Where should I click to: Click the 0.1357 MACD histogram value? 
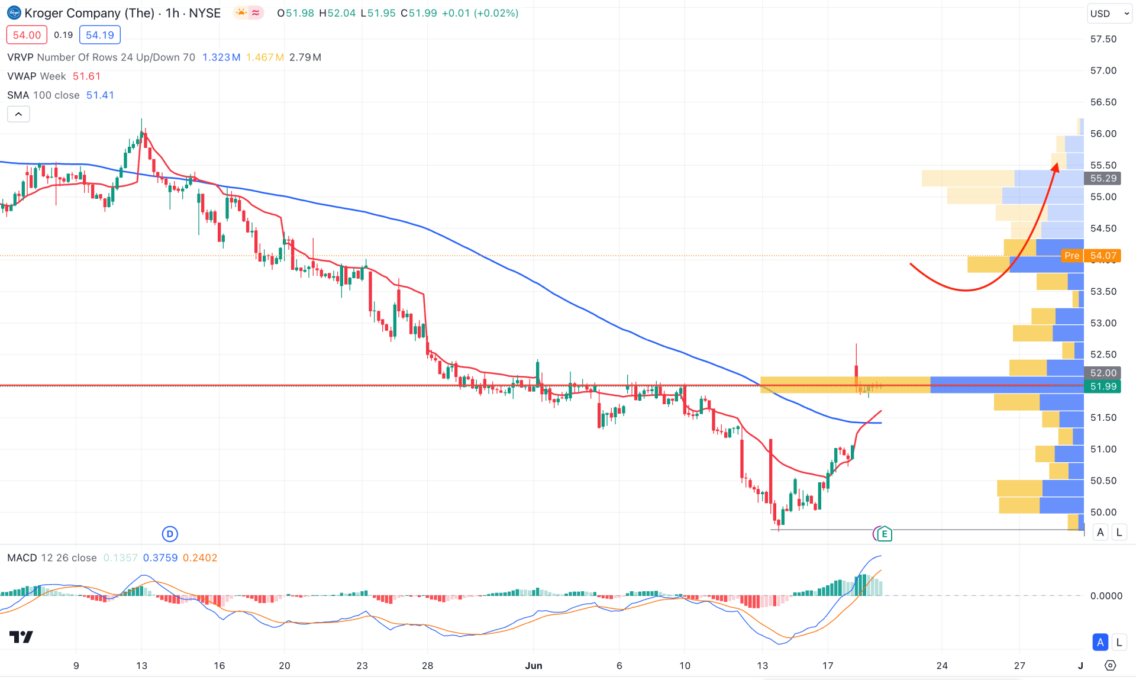click(x=120, y=557)
